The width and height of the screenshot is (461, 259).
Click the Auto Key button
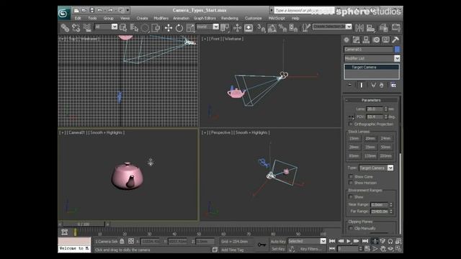278,242
